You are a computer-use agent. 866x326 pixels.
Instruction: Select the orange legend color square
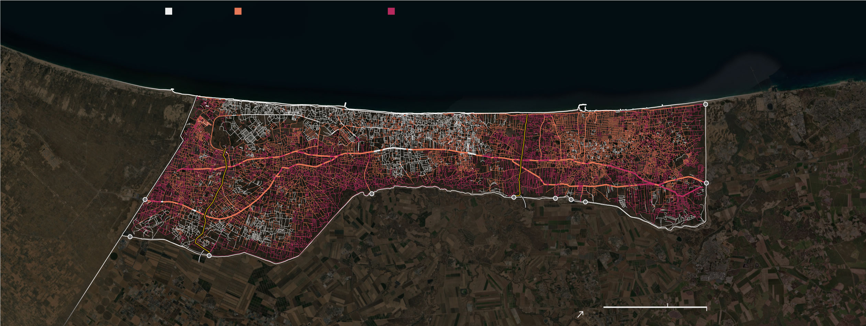click(x=238, y=11)
